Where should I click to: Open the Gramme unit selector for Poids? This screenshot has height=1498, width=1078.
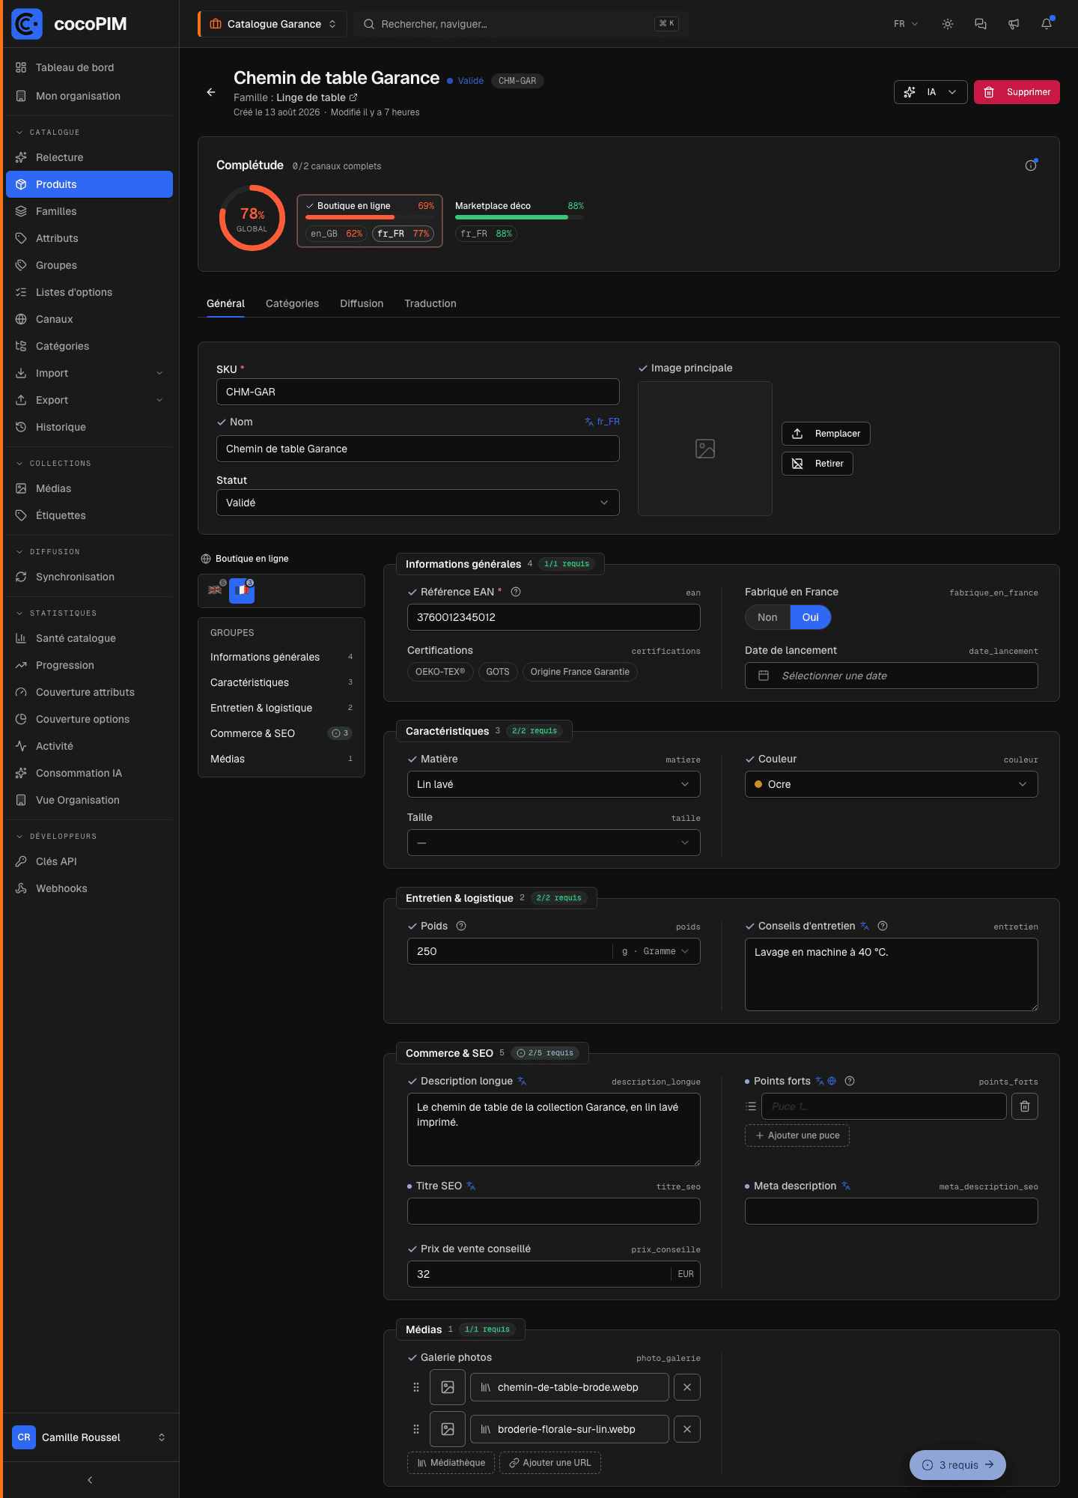point(656,951)
